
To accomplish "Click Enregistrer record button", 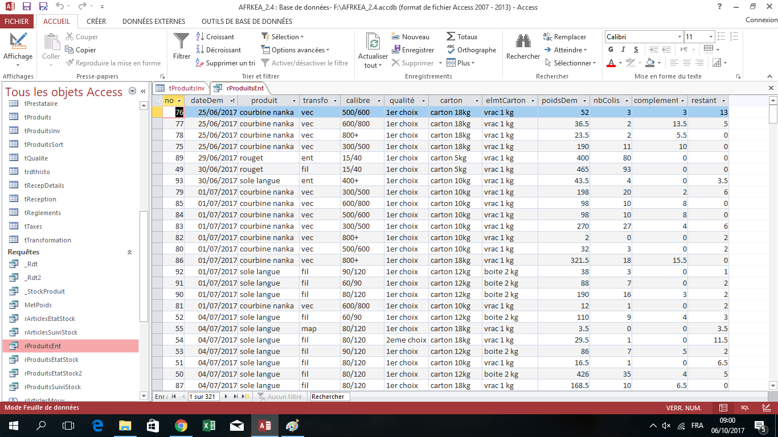I will (413, 50).
